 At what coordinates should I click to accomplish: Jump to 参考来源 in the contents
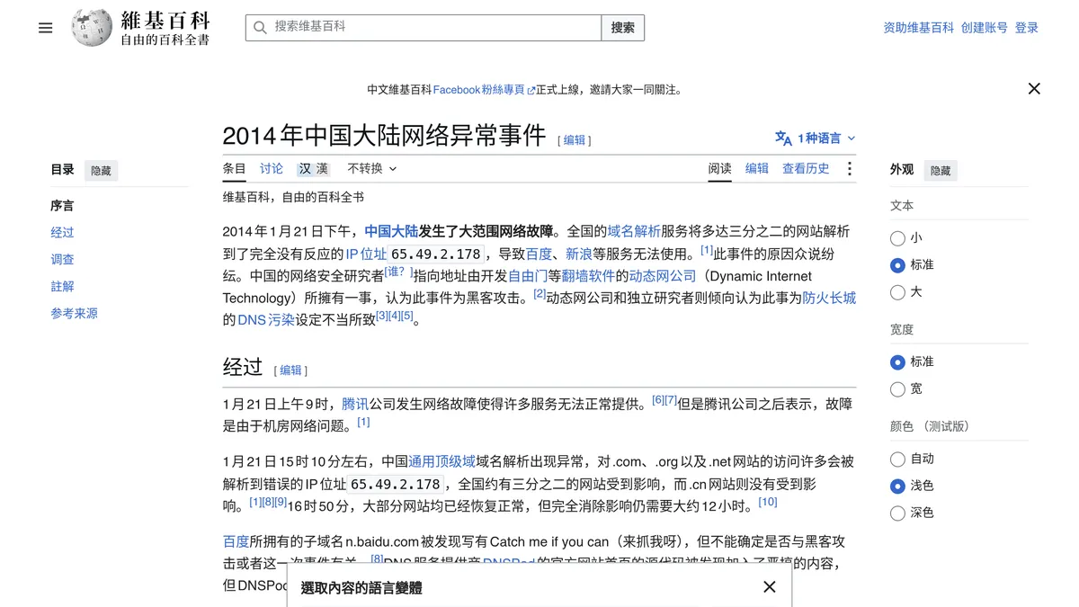click(74, 314)
